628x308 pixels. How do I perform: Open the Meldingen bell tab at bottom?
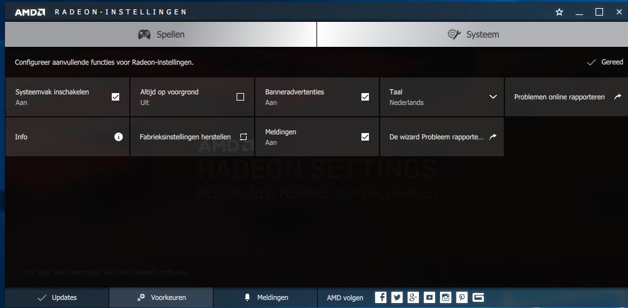(x=265, y=297)
